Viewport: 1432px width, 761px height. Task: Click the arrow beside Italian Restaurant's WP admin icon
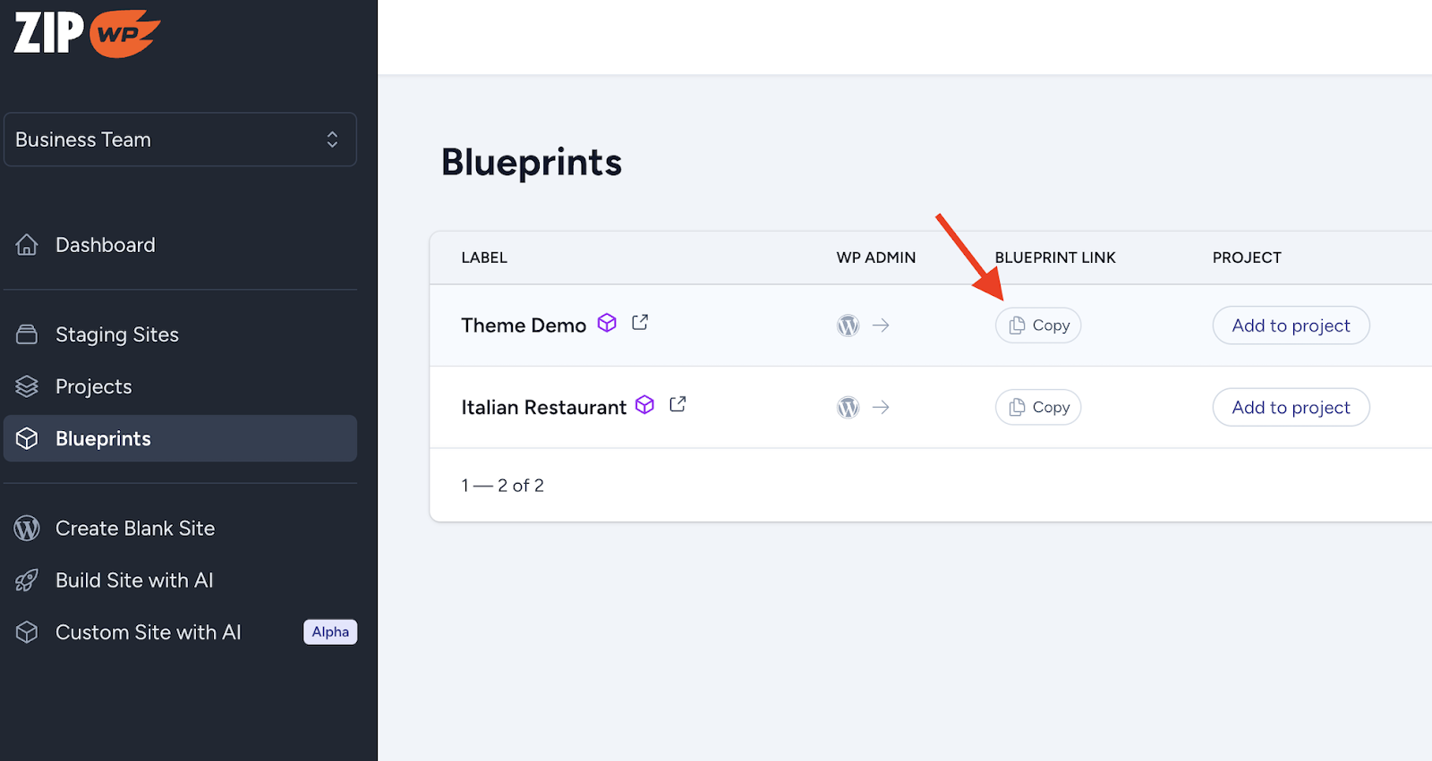pos(881,407)
